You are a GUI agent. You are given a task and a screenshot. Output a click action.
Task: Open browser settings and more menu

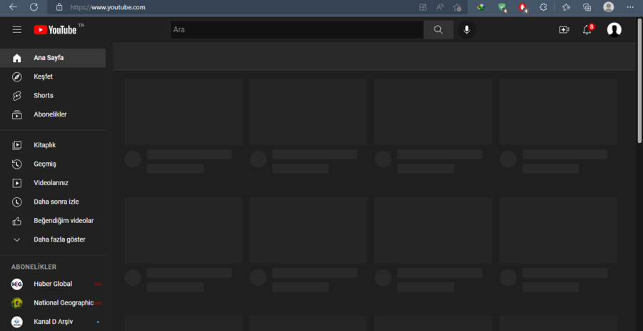tap(630, 7)
